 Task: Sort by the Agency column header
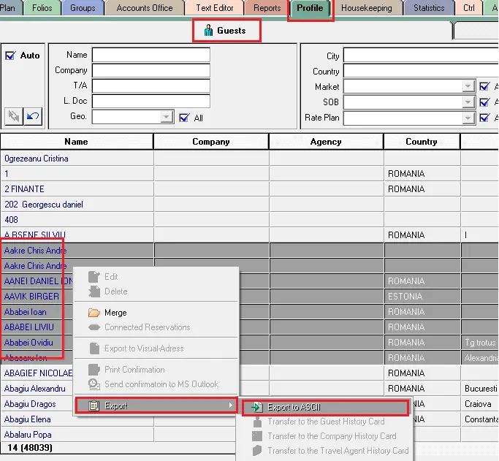[326, 142]
